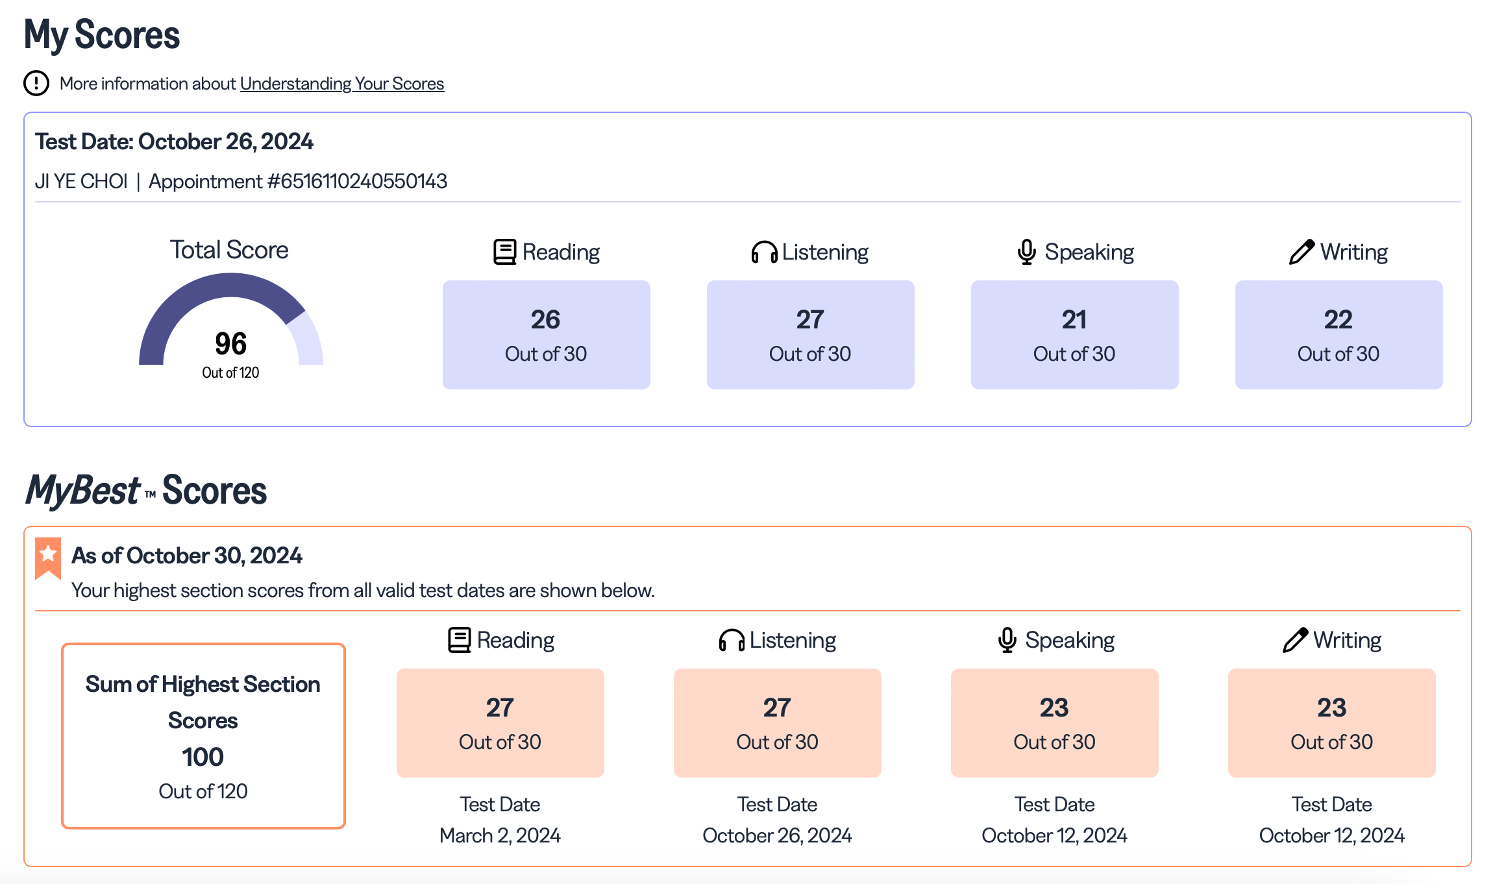Viewport: 1493px width, 884px height.
Task: Select the Reading 26 score card
Action: pos(546,335)
